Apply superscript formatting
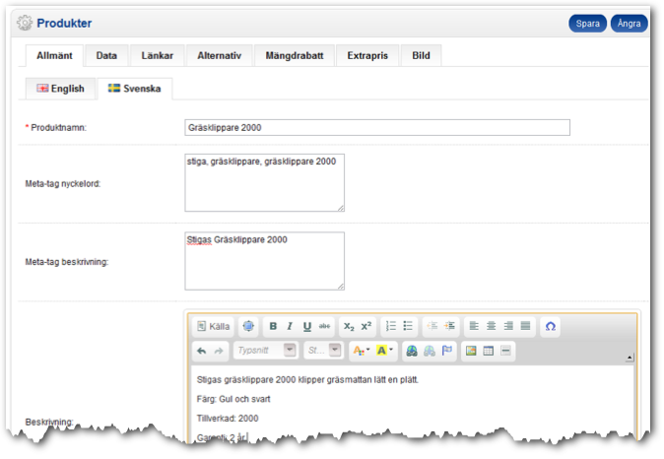Viewport: 664px width, 459px height. pos(366,326)
